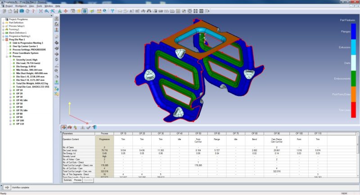Open the Tools menu

[39, 6]
